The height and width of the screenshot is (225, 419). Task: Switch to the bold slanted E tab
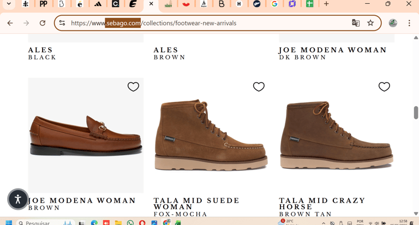coord(133,4)
